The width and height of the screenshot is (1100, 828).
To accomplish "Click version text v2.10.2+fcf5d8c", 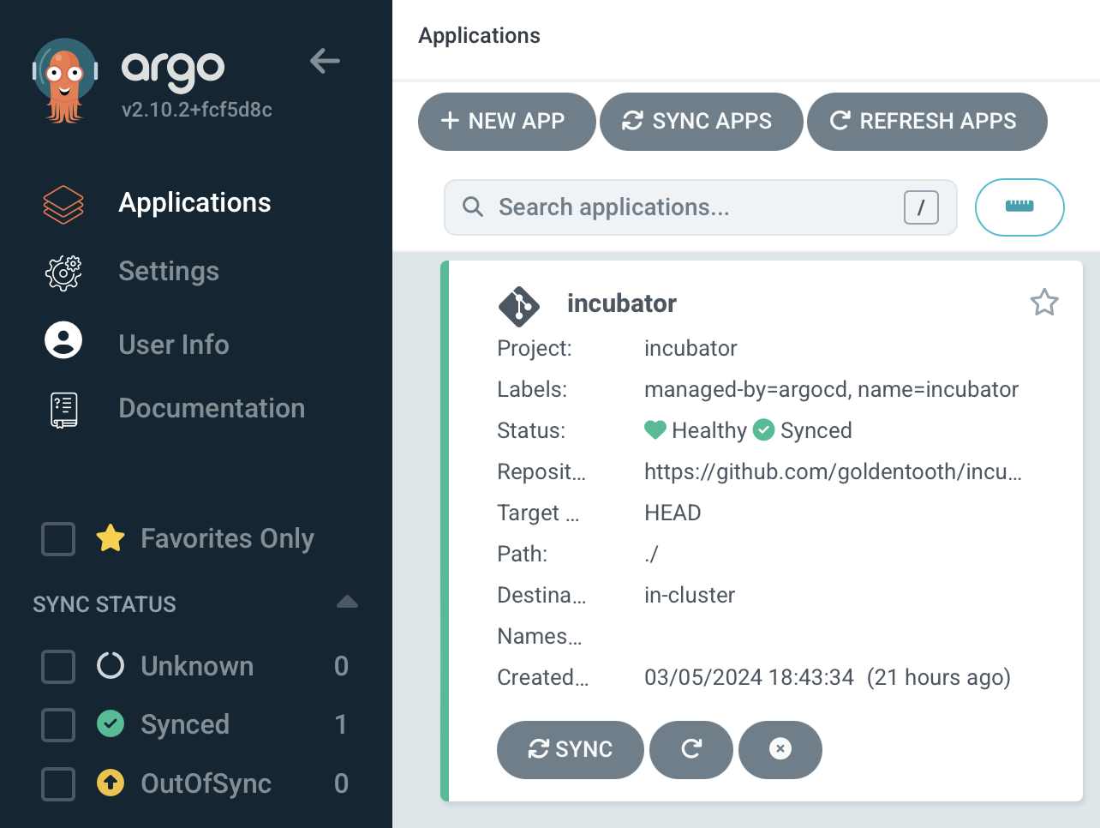I will (x=197, y=110).
